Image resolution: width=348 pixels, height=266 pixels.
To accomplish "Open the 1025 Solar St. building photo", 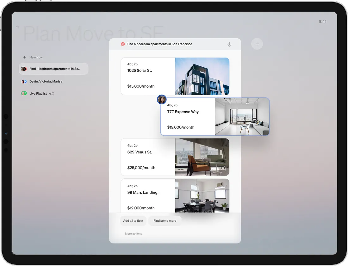I will [x=202, y=76].
